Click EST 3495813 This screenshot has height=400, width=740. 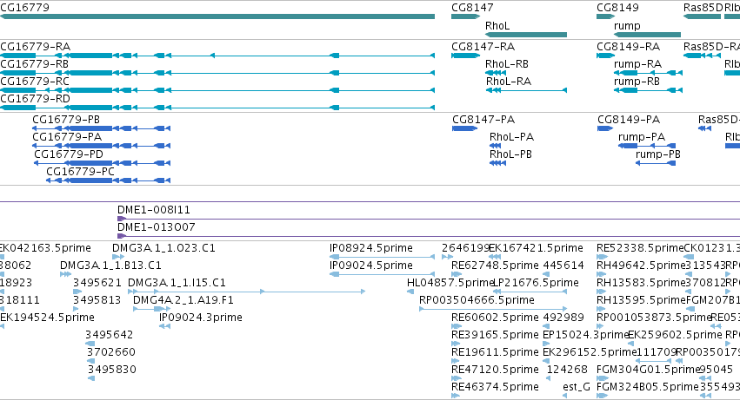point(77,309)
